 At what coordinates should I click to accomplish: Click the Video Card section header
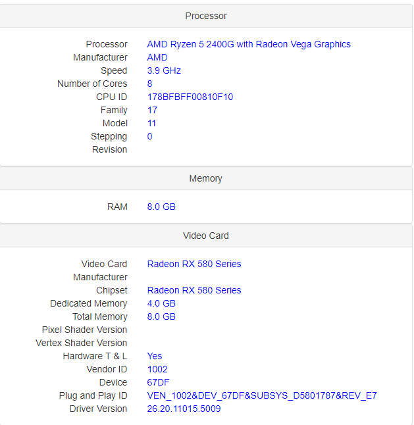pyautogui.click(x=206, y=236)
